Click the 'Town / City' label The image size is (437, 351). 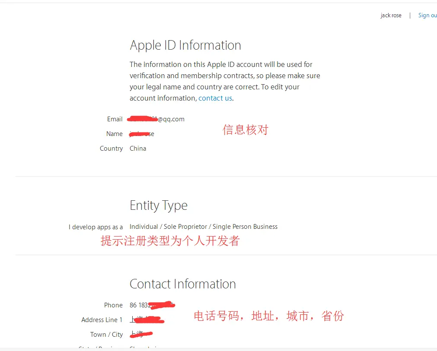point(106,335)
